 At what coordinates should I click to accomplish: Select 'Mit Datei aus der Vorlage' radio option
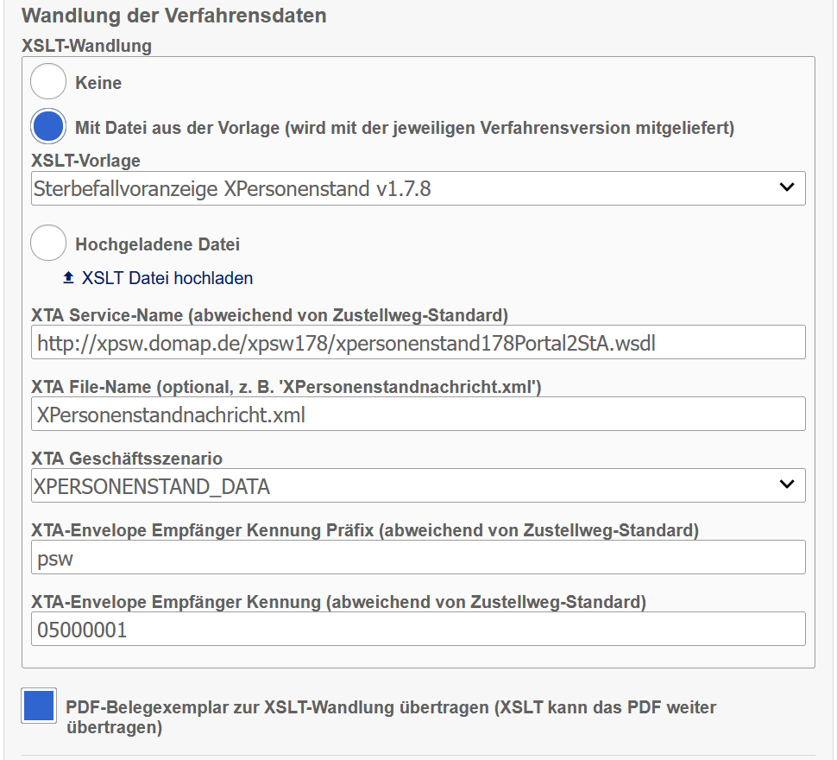tap(48, 127)
